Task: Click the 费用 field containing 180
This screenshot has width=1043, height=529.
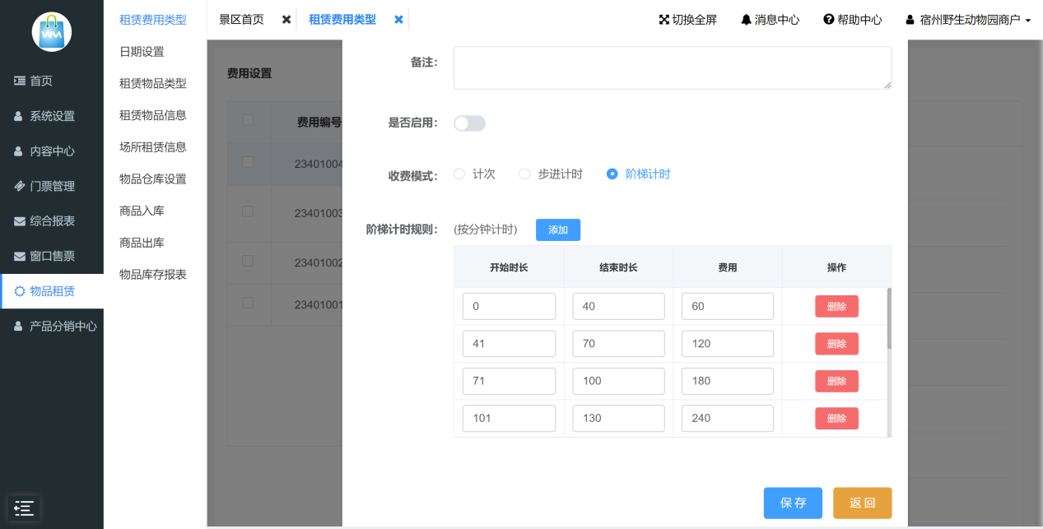Action: pyautogui.click(x=728, y=381)
